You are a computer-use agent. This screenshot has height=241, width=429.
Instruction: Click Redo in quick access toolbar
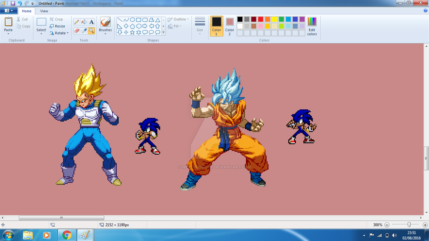click(x=26, y=3)
